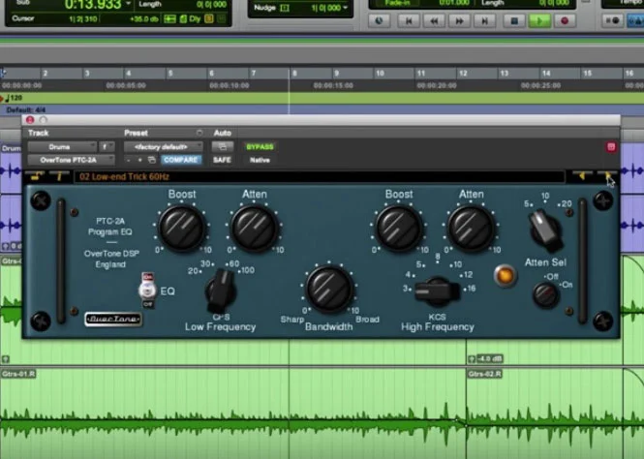Click the green timeline insertion follows icon
The image size is (644, 459).
click(x=169, y=19)
